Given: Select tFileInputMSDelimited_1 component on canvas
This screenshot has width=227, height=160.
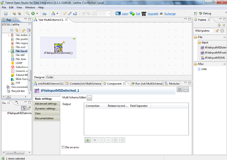Looking at the screenshot, I should [x=58, y=47].
